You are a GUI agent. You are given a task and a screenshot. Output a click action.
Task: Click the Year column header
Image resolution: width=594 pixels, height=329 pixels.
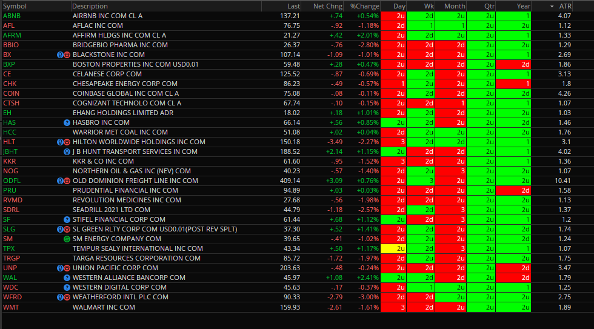[524, 6]
